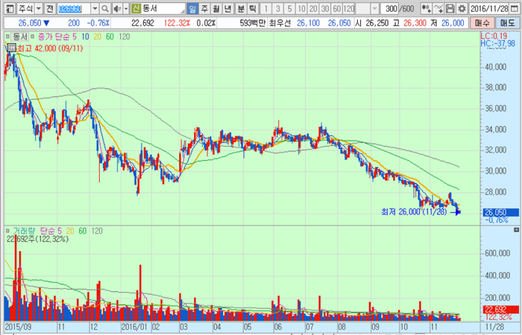Click the candlestick add-indicator icon

(x=426, y=9)
